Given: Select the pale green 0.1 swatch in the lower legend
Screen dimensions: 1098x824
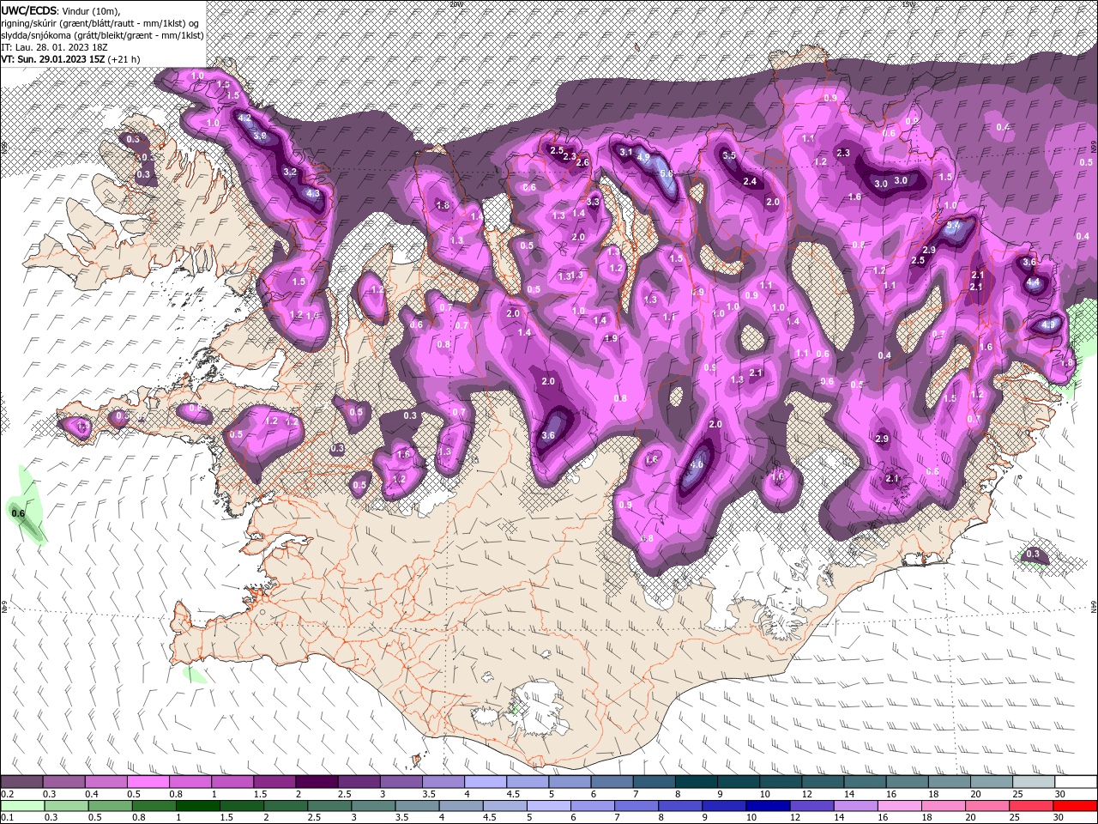Looking at the screenshot, I should 21,806.
